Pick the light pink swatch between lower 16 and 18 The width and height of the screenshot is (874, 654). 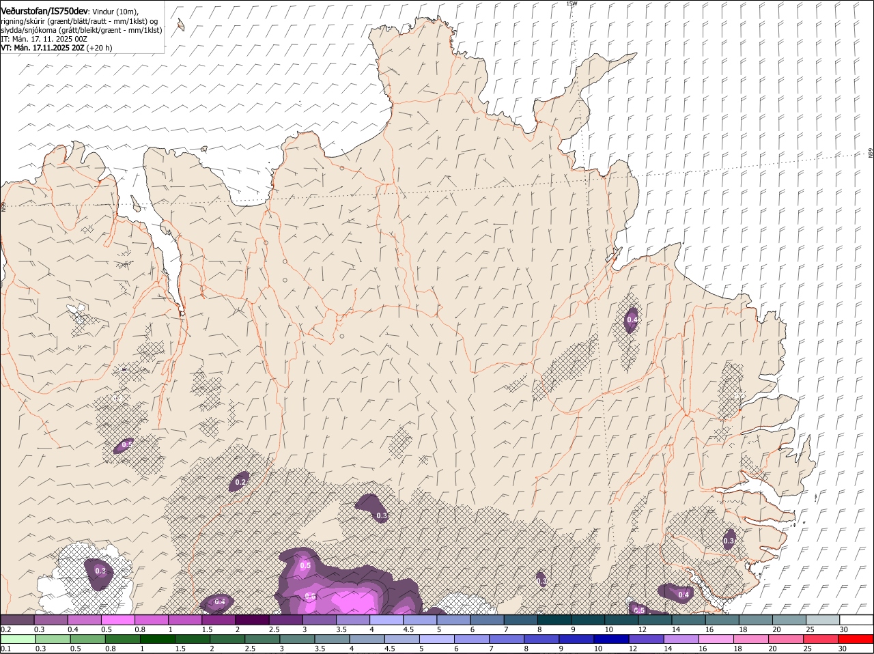(x=716, y=639)
